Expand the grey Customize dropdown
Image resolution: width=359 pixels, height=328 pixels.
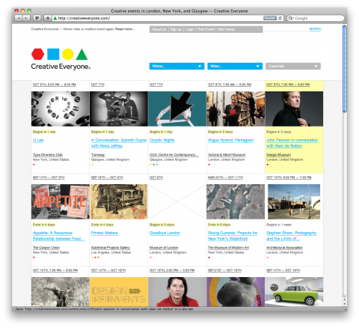(x=293, y=66)
